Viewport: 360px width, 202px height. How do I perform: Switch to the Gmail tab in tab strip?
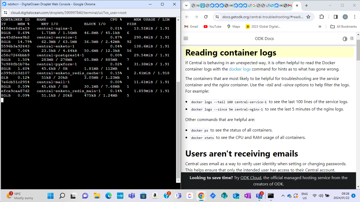pos(290,6)
